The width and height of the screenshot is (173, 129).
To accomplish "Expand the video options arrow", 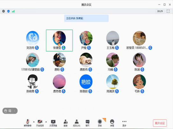I will pos(46,122).
